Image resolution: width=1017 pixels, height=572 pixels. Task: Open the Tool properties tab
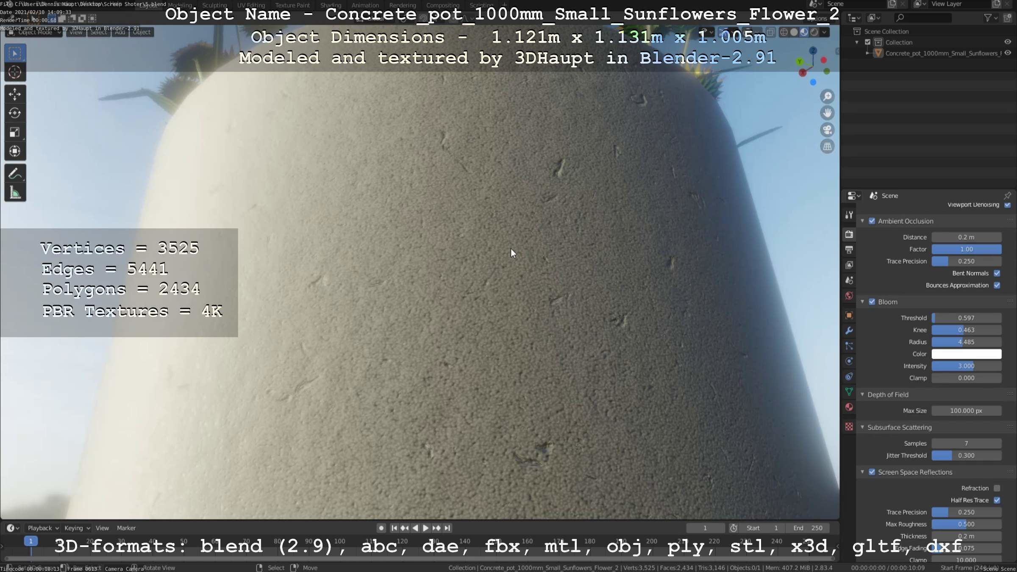point(849,215)
